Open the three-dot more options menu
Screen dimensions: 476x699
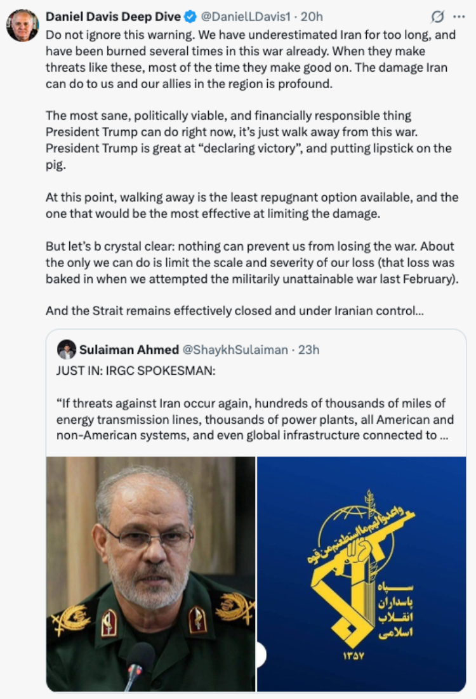coord(459,16)
